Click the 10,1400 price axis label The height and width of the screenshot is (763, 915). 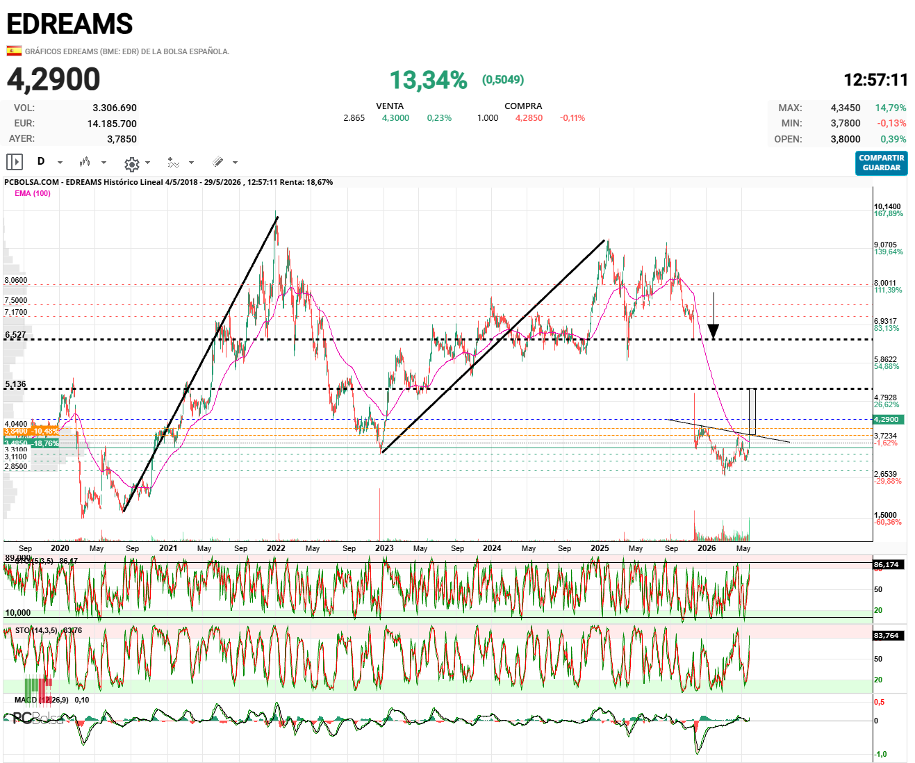coord(888,207)
